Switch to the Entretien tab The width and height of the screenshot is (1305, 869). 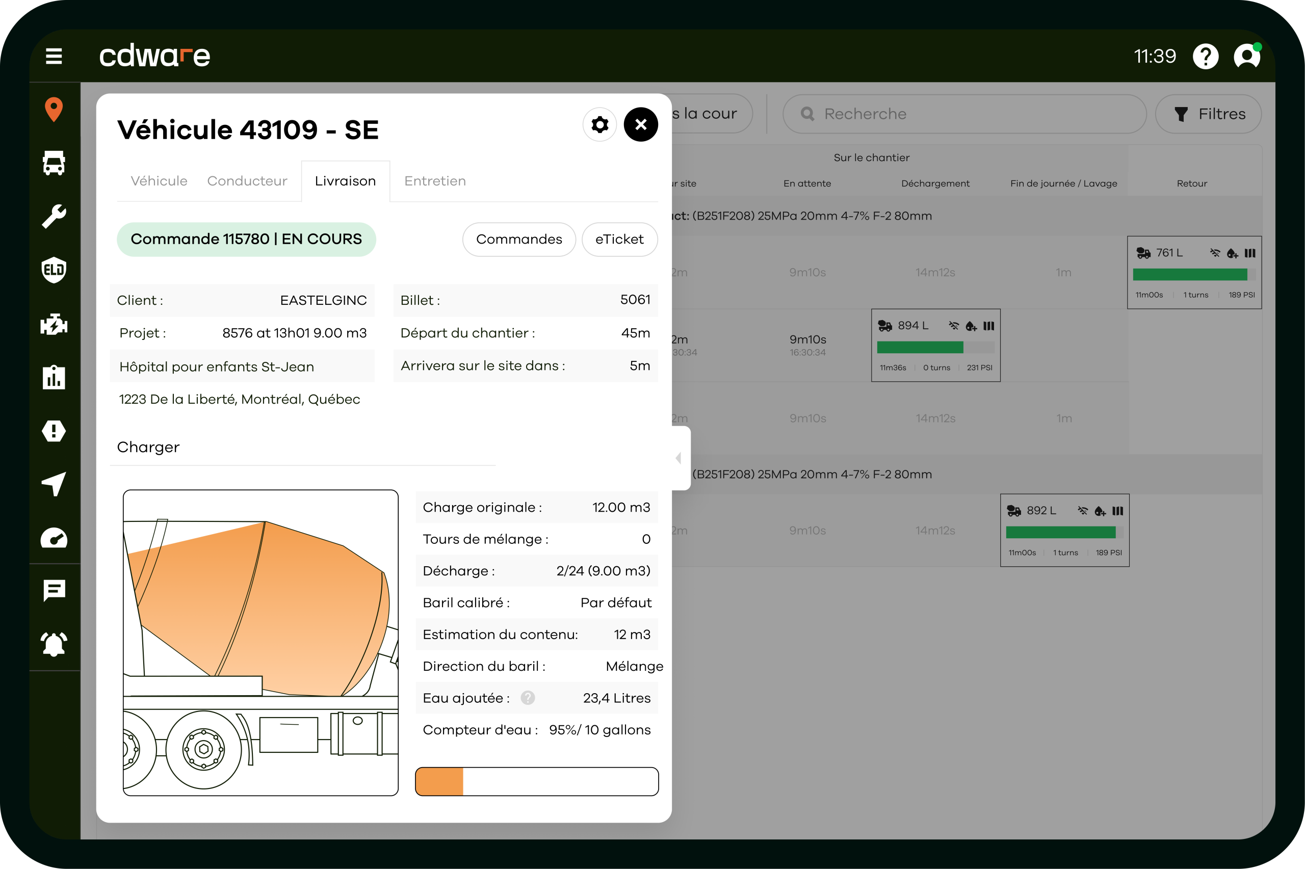[435, 181]
